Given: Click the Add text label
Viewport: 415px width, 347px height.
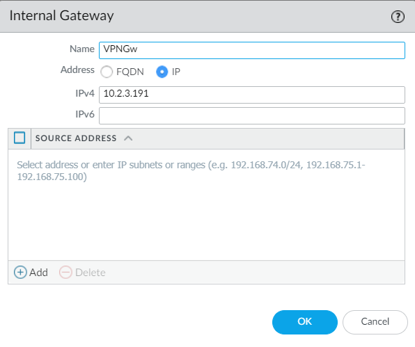Looking at the screenshot, I should coord(38,273).
